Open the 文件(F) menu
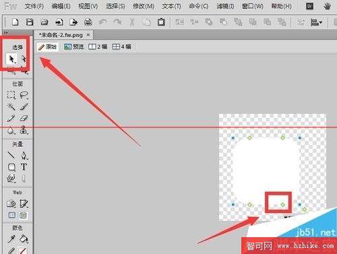Viewport: 337px width, 254px height. point(34,6)
